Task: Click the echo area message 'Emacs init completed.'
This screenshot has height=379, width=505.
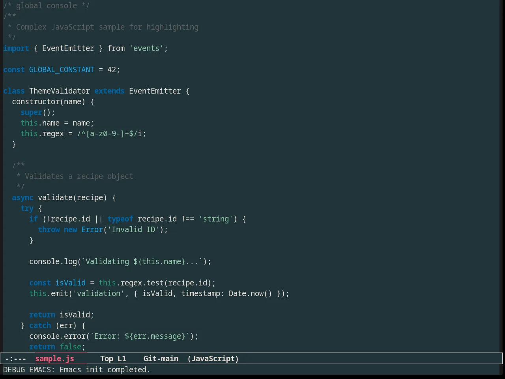Action: [x=105, y=370]
